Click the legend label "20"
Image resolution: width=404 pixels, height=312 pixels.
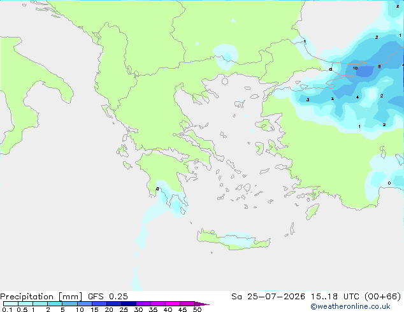point(109,309)
